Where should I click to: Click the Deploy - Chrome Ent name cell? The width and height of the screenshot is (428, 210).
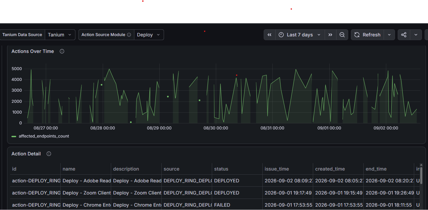pyautogui.click(x=86, y=205)
